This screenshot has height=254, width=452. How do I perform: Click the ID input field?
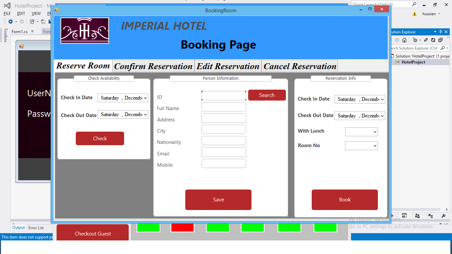pyautogui.click(x=224, y=96)
